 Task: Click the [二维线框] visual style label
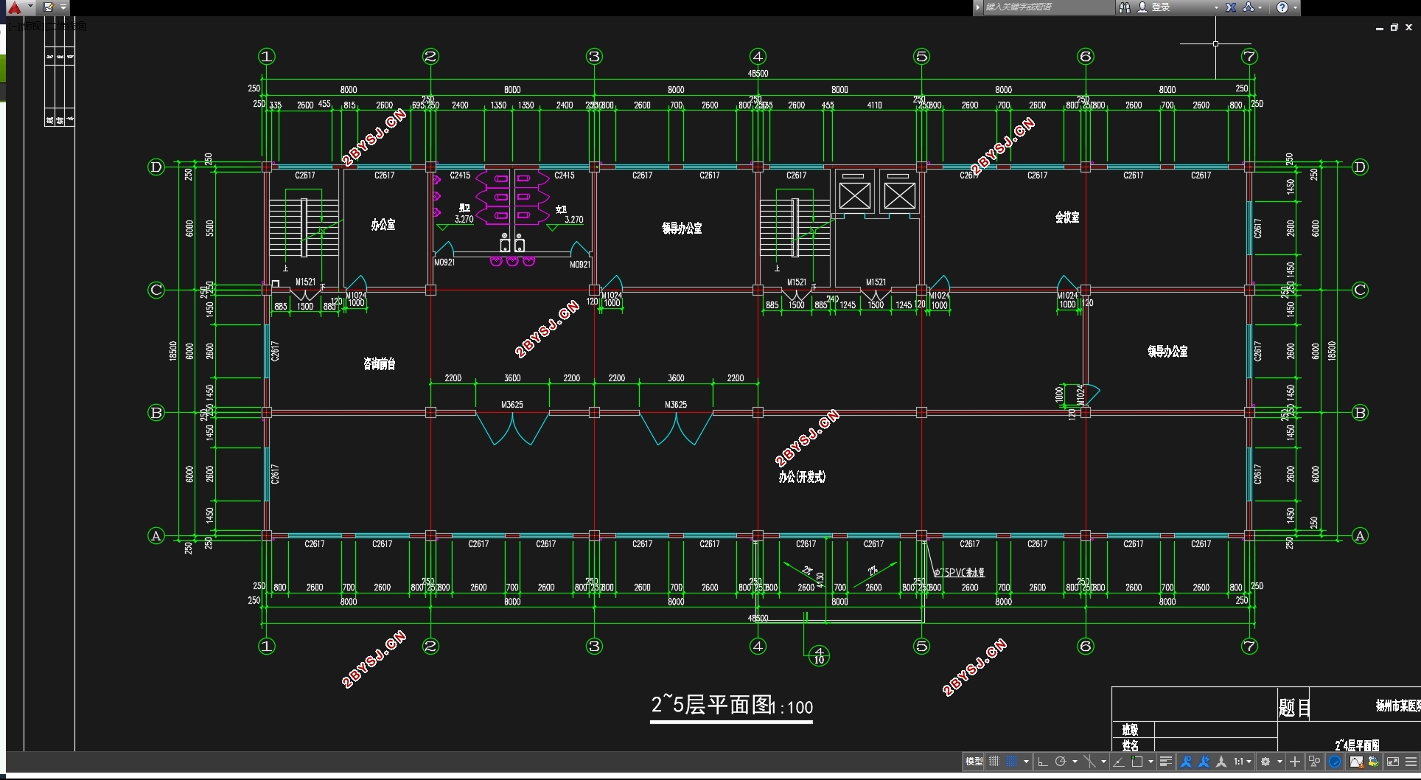pyautogui.click(x=67, y=27)
